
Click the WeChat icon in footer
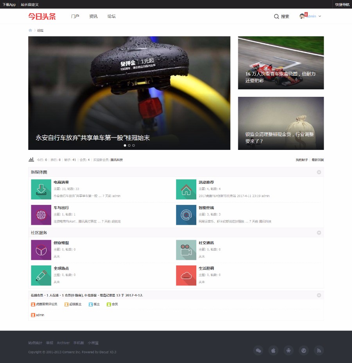259,351
